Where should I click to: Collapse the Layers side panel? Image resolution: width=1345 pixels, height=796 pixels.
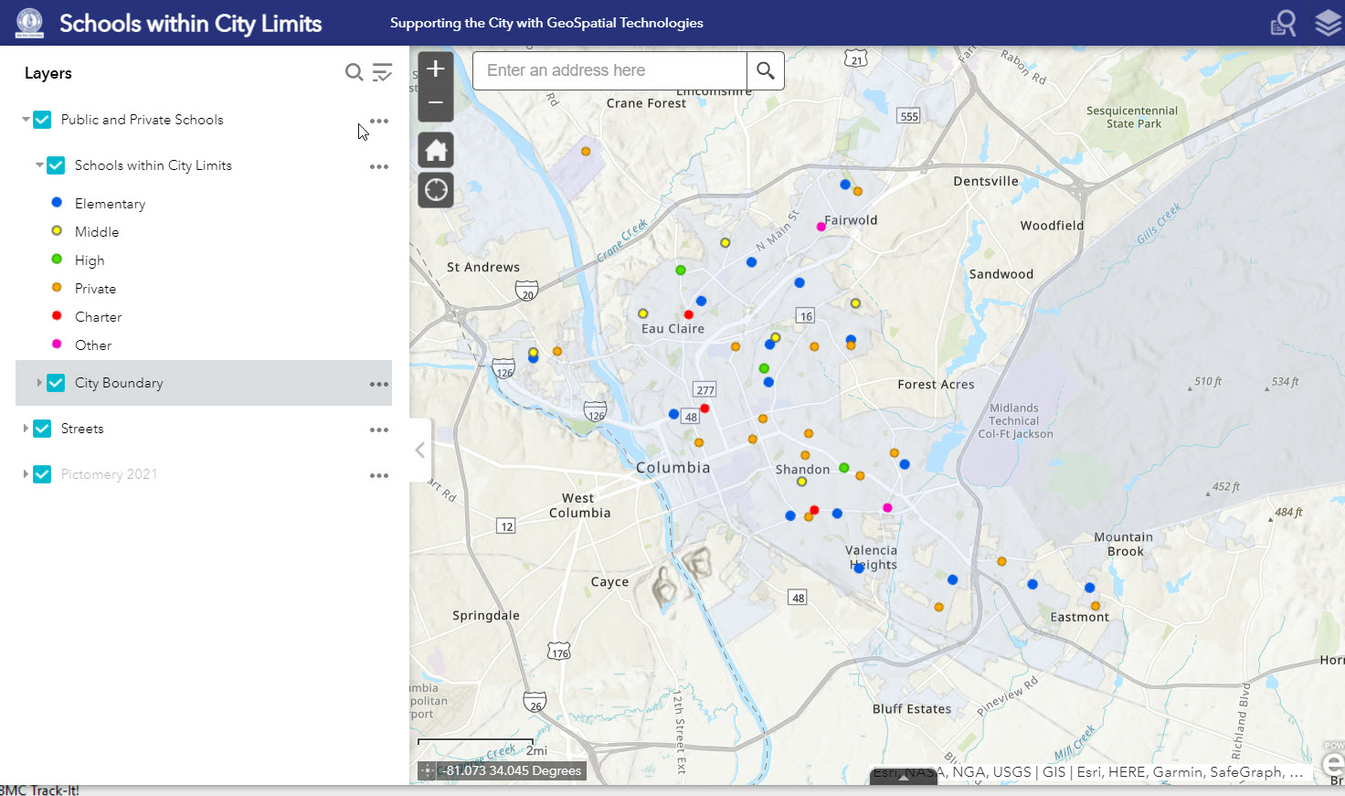pos(419,450)
